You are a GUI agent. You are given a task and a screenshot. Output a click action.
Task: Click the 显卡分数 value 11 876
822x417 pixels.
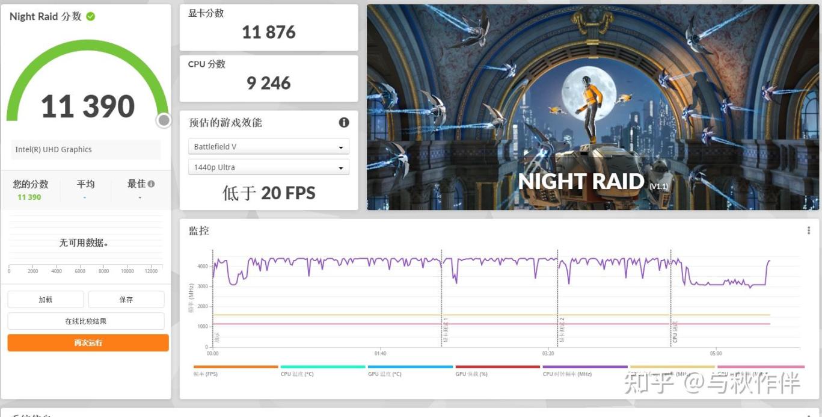[x=269, y=32]
